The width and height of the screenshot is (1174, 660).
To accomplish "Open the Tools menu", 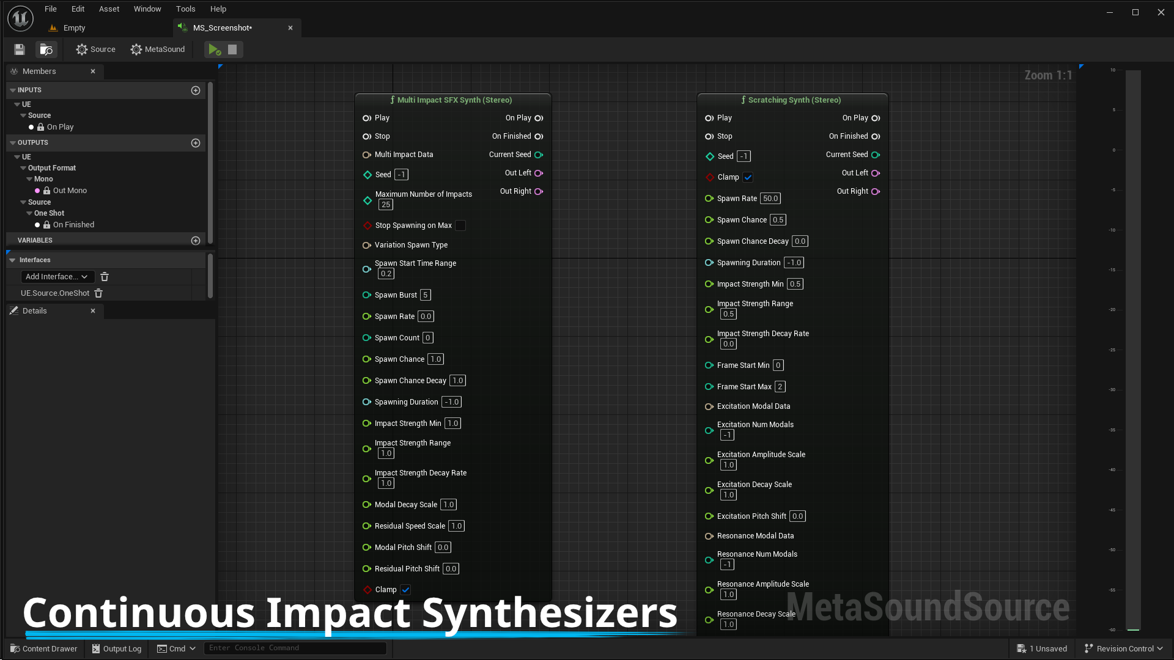I will [185, 9].
